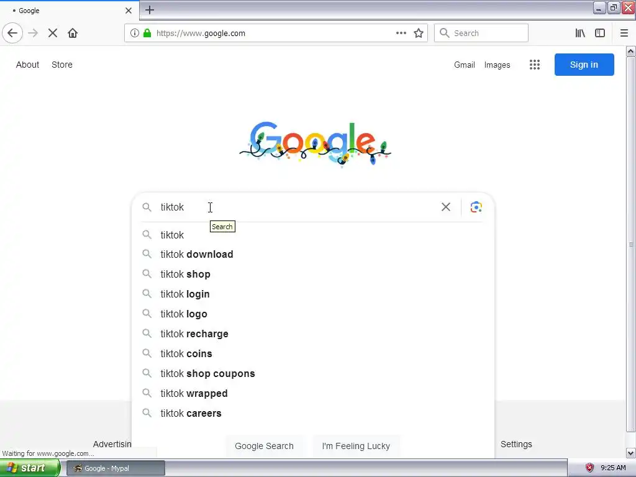Choose the plain tiktok suggestion
Screen dimensions: 636x477
pos(312,235)
